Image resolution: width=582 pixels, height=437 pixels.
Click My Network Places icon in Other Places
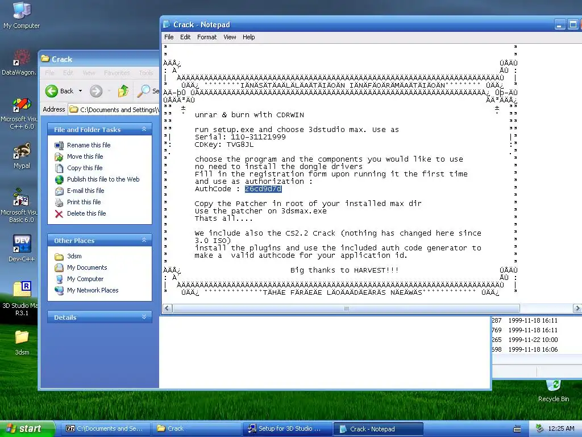point(59,290)
